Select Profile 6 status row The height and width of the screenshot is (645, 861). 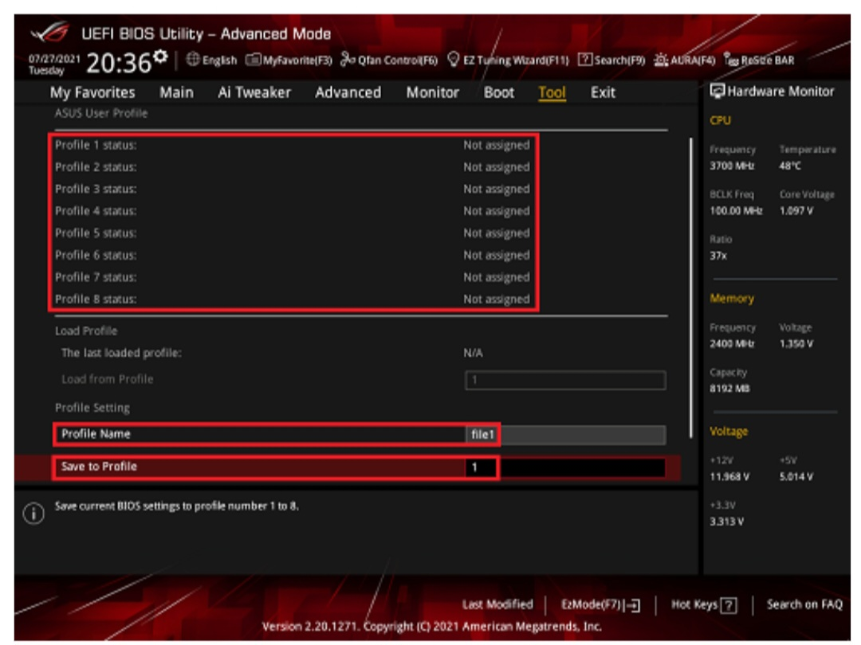(293, 255)
